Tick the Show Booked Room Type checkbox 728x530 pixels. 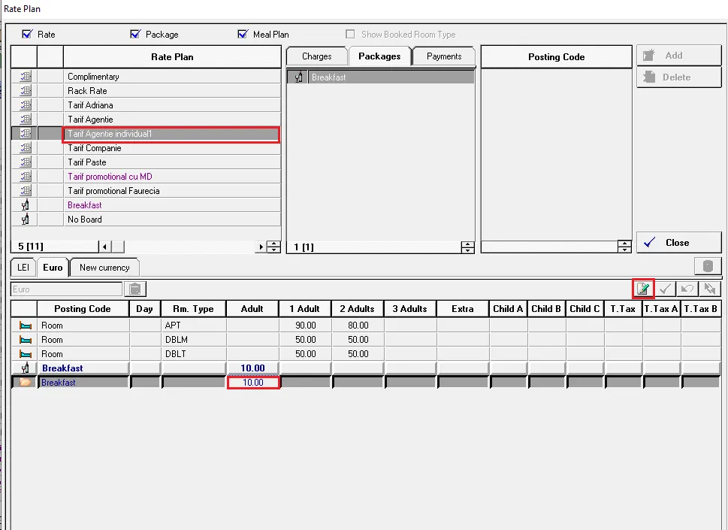(x=350, y=34)
